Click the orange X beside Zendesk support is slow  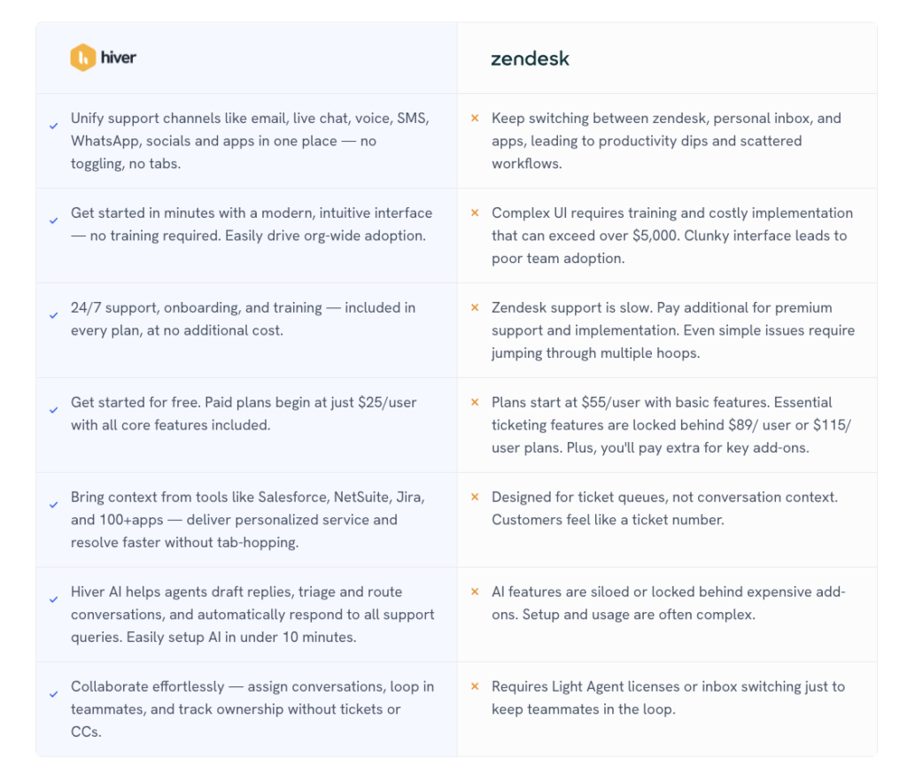(x=475, y=307)
